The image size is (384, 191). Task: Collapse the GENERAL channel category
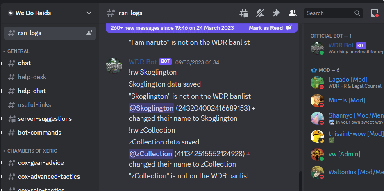point(17,51)
